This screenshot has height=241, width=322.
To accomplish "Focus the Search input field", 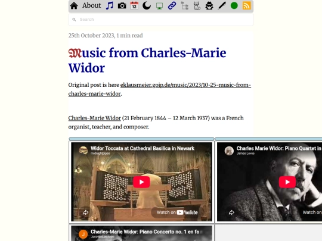I will [x=161, y=20].
